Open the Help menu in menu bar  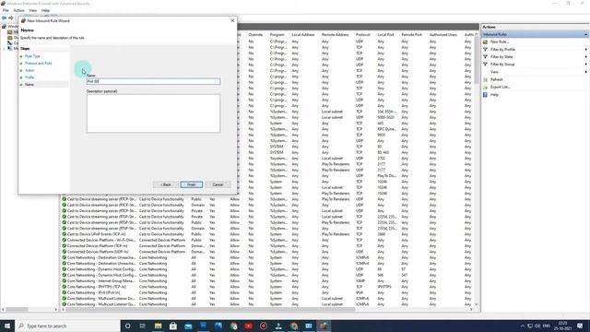click(45, 10)
